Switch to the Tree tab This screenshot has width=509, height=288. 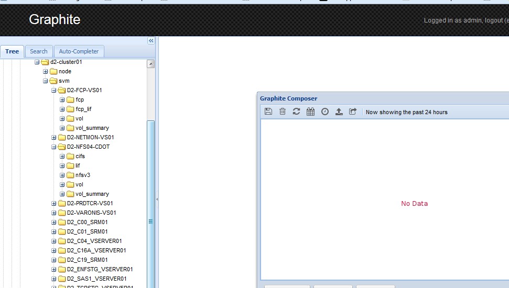point(12,51)
